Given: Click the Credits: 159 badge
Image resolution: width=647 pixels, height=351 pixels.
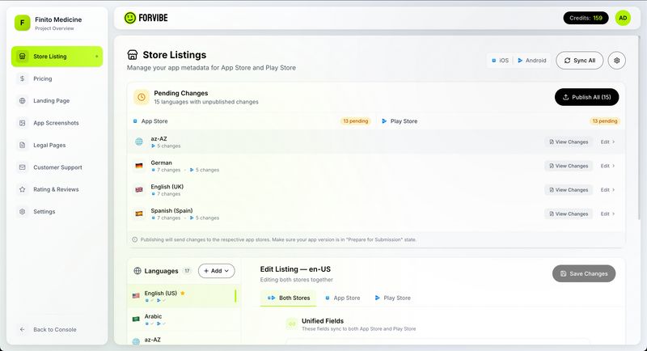Looking at the screenshot, I should pos(586,18).
